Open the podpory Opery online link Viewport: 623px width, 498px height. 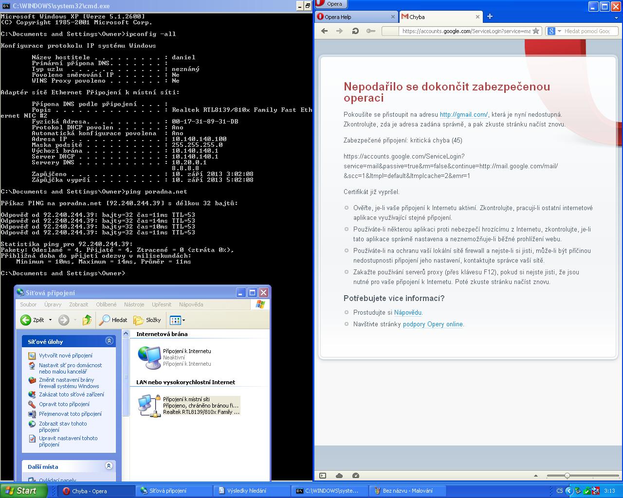[x=433, y=324]
